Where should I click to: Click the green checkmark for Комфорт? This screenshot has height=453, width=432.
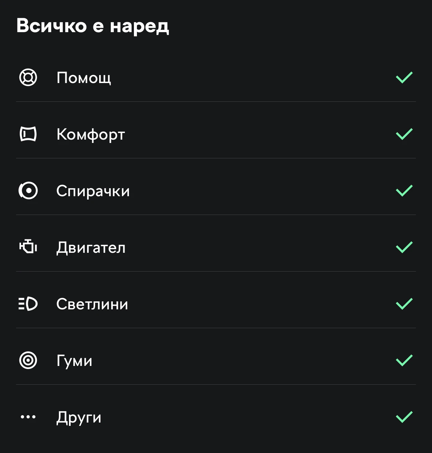404,134
